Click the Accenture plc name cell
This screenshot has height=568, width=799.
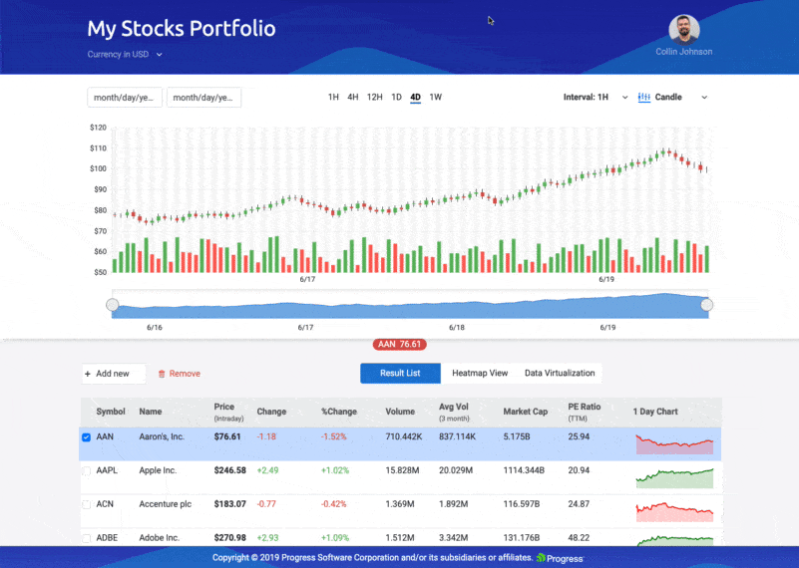166,504
